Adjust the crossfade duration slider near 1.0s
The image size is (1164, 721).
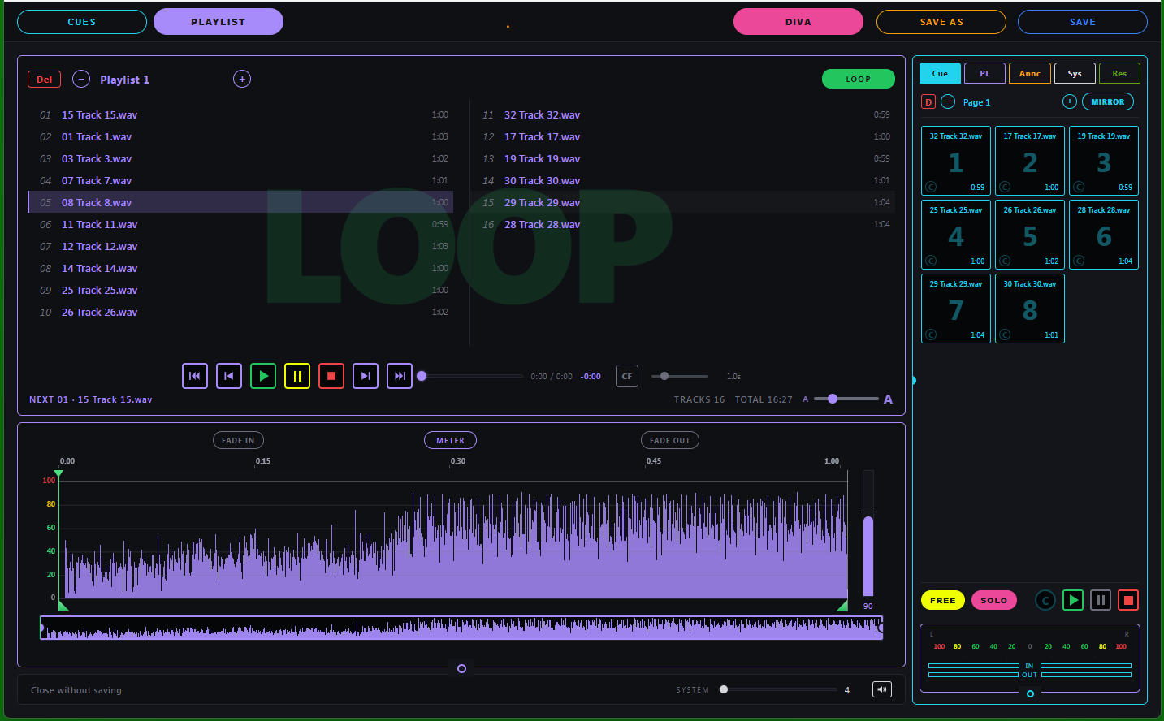[x=680, y=376]
